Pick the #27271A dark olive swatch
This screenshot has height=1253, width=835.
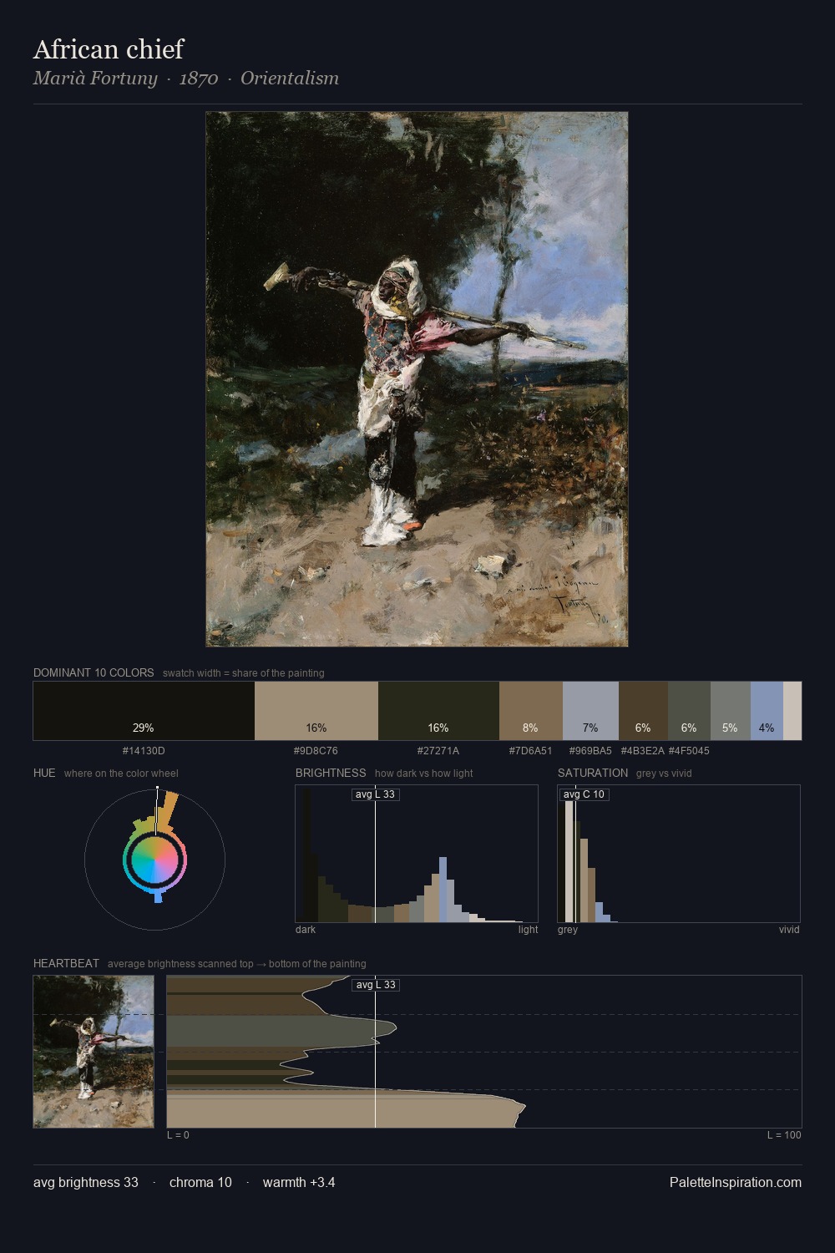(x=438, y=711)
